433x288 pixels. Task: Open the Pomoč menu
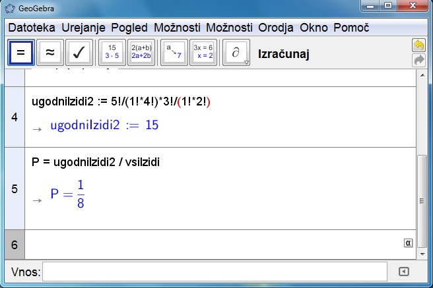[351, 28]
